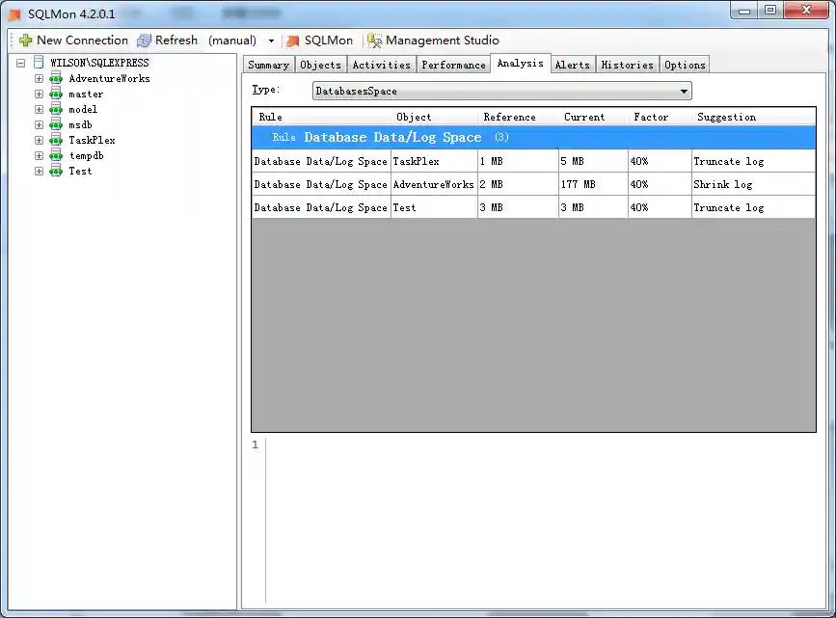836x618 pixels.
Task: Open the DatabasesSpace type dropdown
Action: point(684,90)
